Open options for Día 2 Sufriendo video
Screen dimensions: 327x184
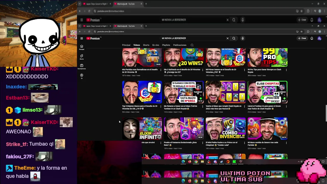coord(203,70)
